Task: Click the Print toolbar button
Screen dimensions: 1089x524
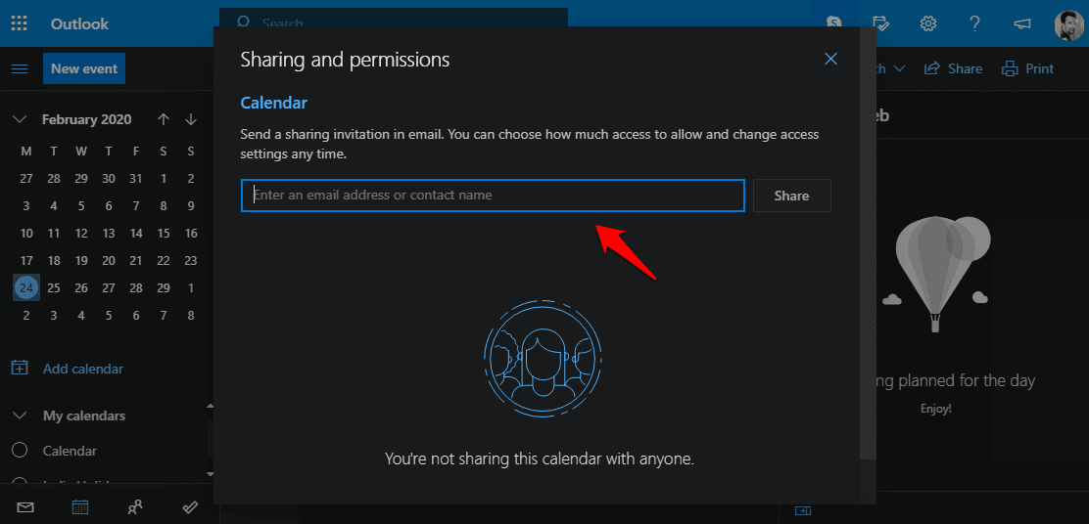Action: (x=1027, y=68)
